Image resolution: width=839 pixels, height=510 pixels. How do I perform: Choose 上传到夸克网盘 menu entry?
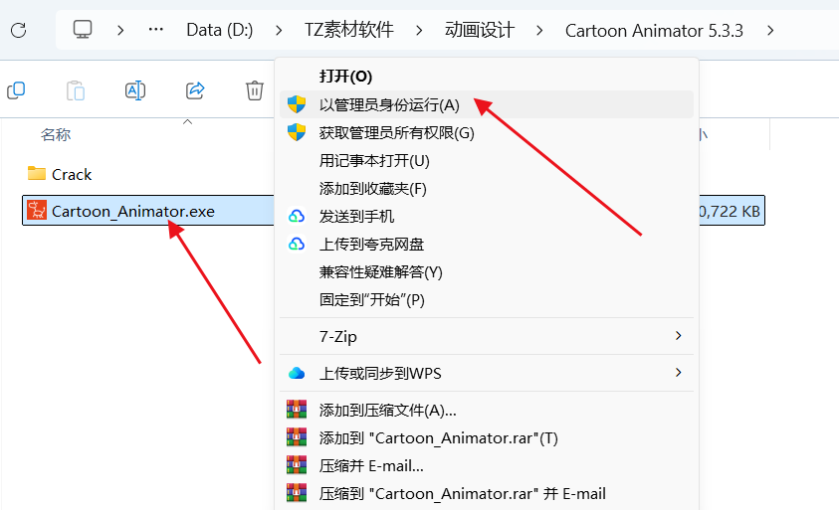coord(487,244)
